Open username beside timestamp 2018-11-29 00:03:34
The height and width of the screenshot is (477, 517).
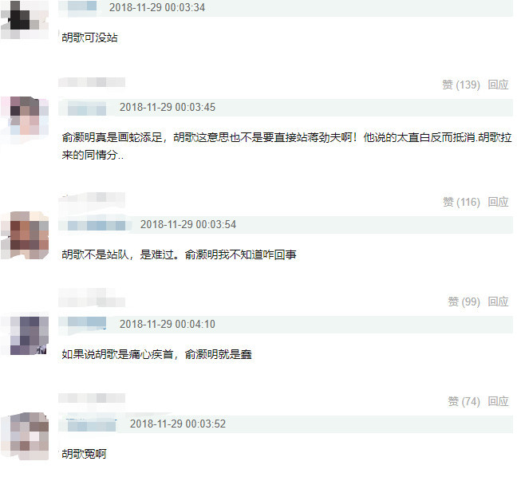pos(82,7)
